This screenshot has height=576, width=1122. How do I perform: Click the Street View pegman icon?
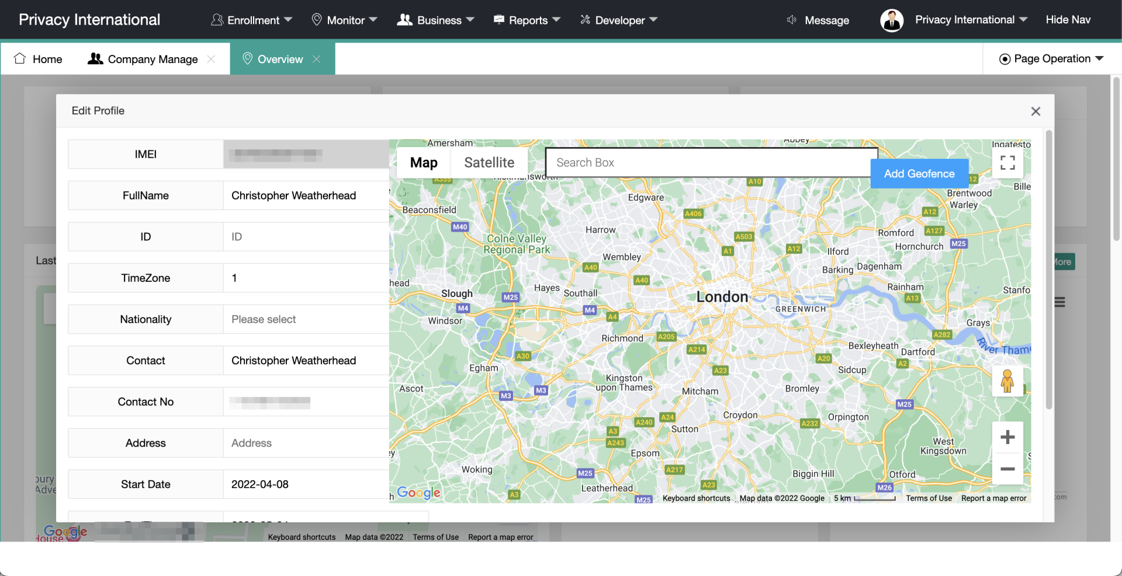pos(1007,382)
